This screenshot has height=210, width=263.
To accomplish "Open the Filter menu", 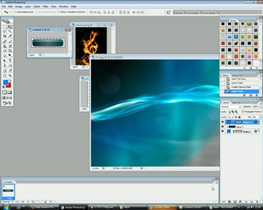I will click(46, 6).
